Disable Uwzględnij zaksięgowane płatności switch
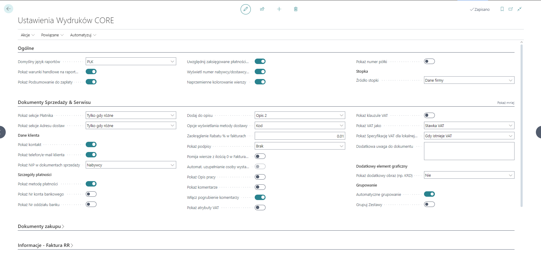The image size is (541, 258). (x=260, y=61)
